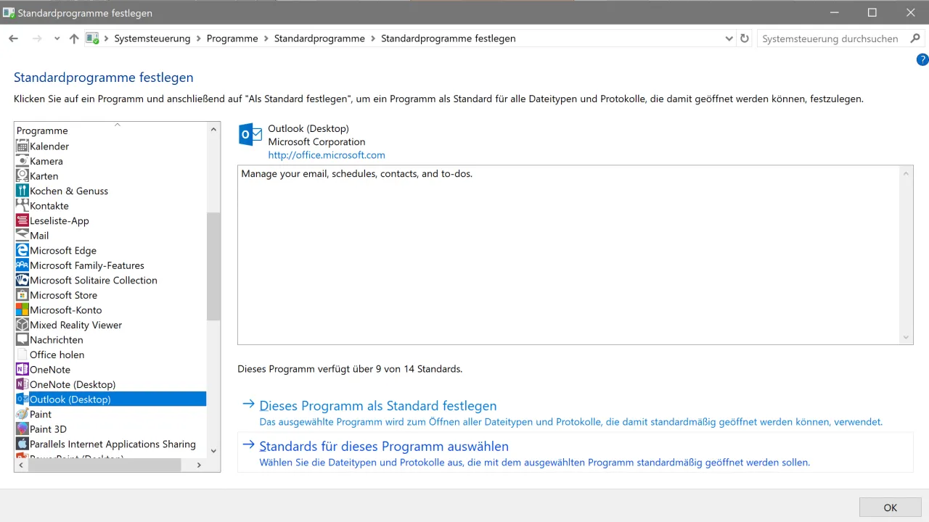Select the Microsoft Store list entry text
Screen dimensions: 929x522
point(63,295)
